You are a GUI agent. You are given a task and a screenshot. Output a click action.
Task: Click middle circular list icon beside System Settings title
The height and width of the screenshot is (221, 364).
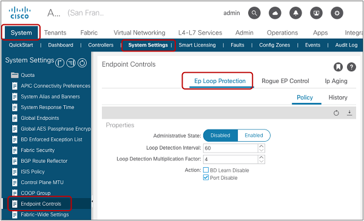[x=71, y=63]
